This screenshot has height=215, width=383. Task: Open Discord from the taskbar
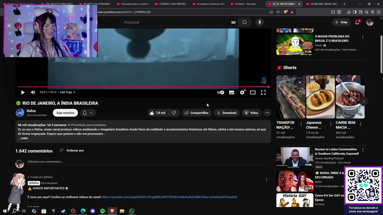[x=92, y=211]
